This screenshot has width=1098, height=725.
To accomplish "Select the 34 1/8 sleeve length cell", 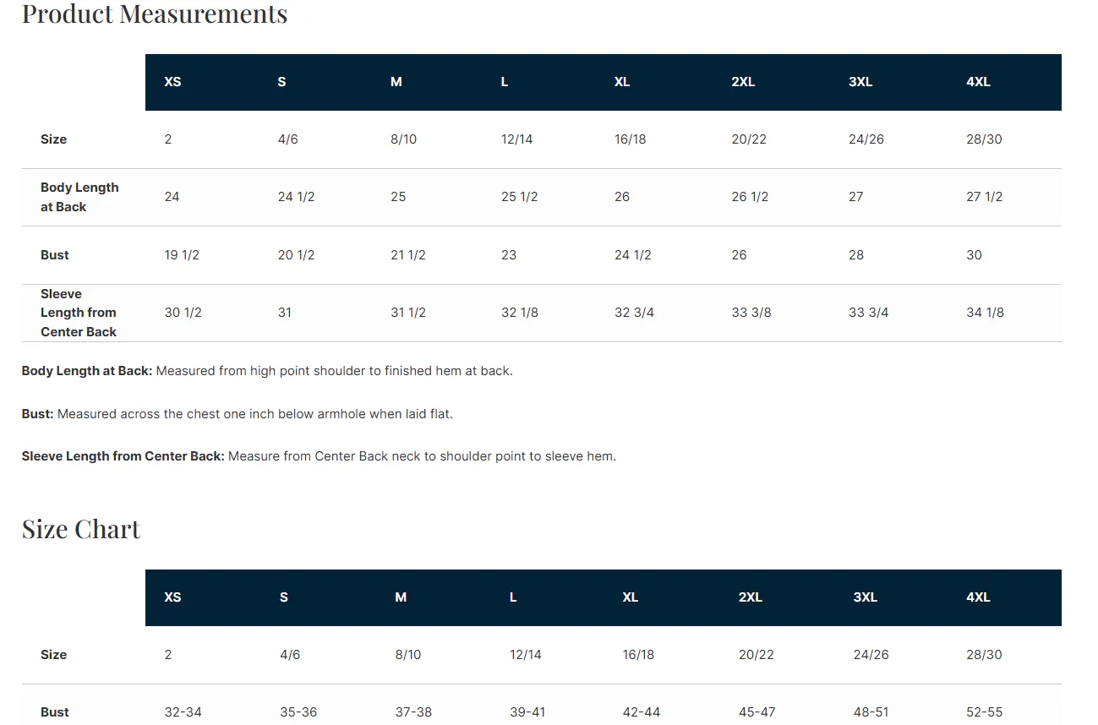I will pyautogui.click(x=985, y=313).
